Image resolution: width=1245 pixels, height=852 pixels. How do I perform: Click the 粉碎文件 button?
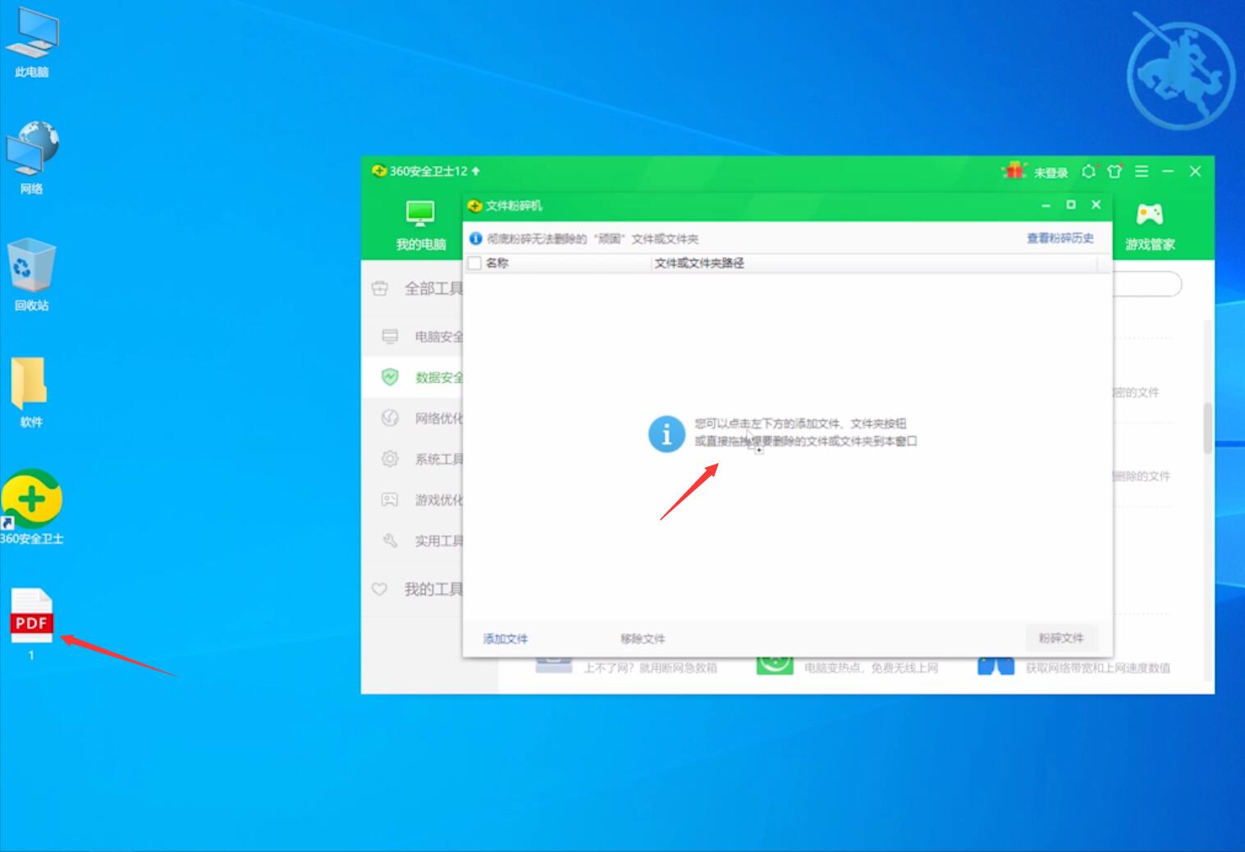(1061, 638)
